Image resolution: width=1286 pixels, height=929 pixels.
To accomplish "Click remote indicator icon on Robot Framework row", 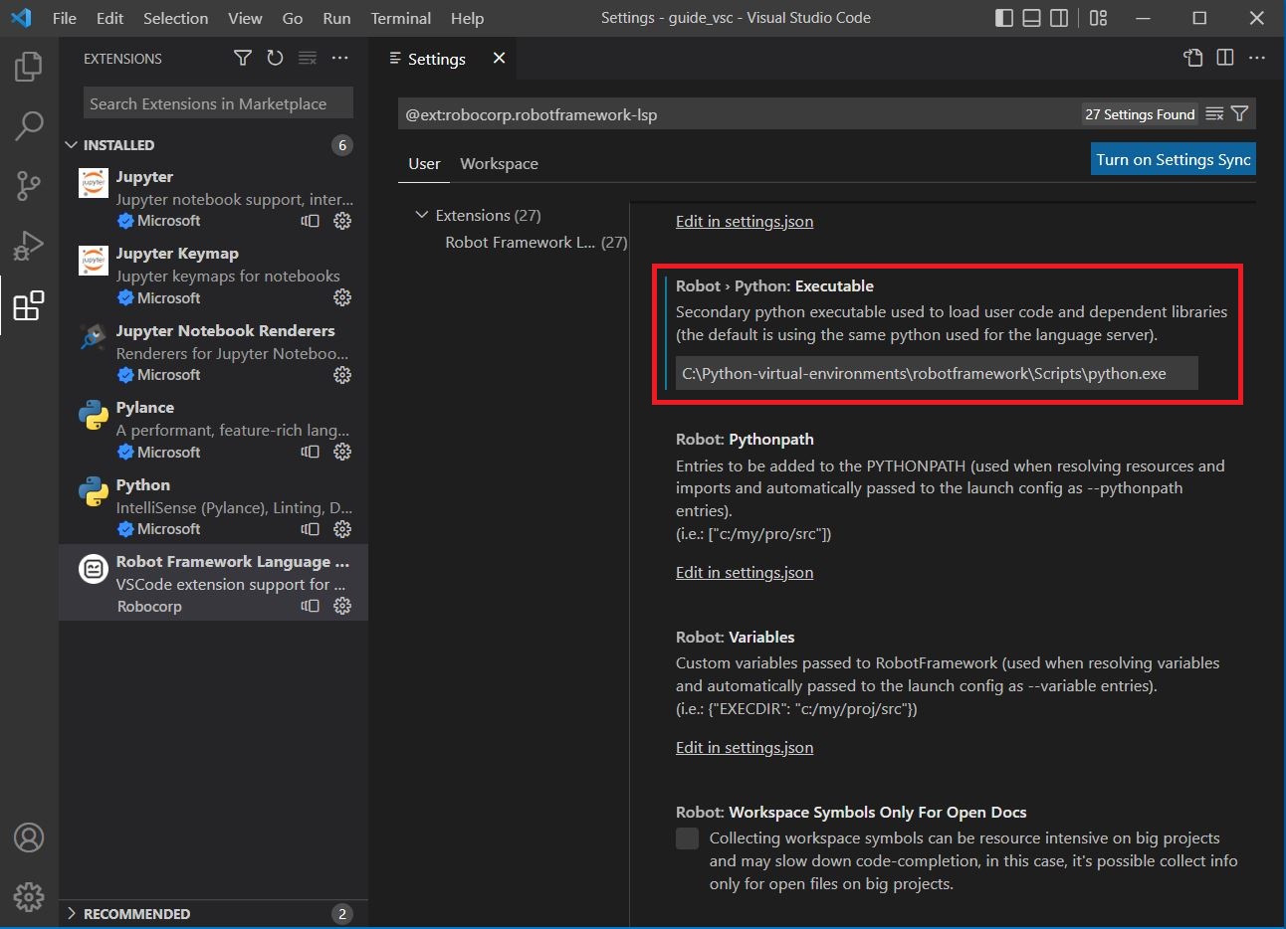I will [x=311, y=606].
